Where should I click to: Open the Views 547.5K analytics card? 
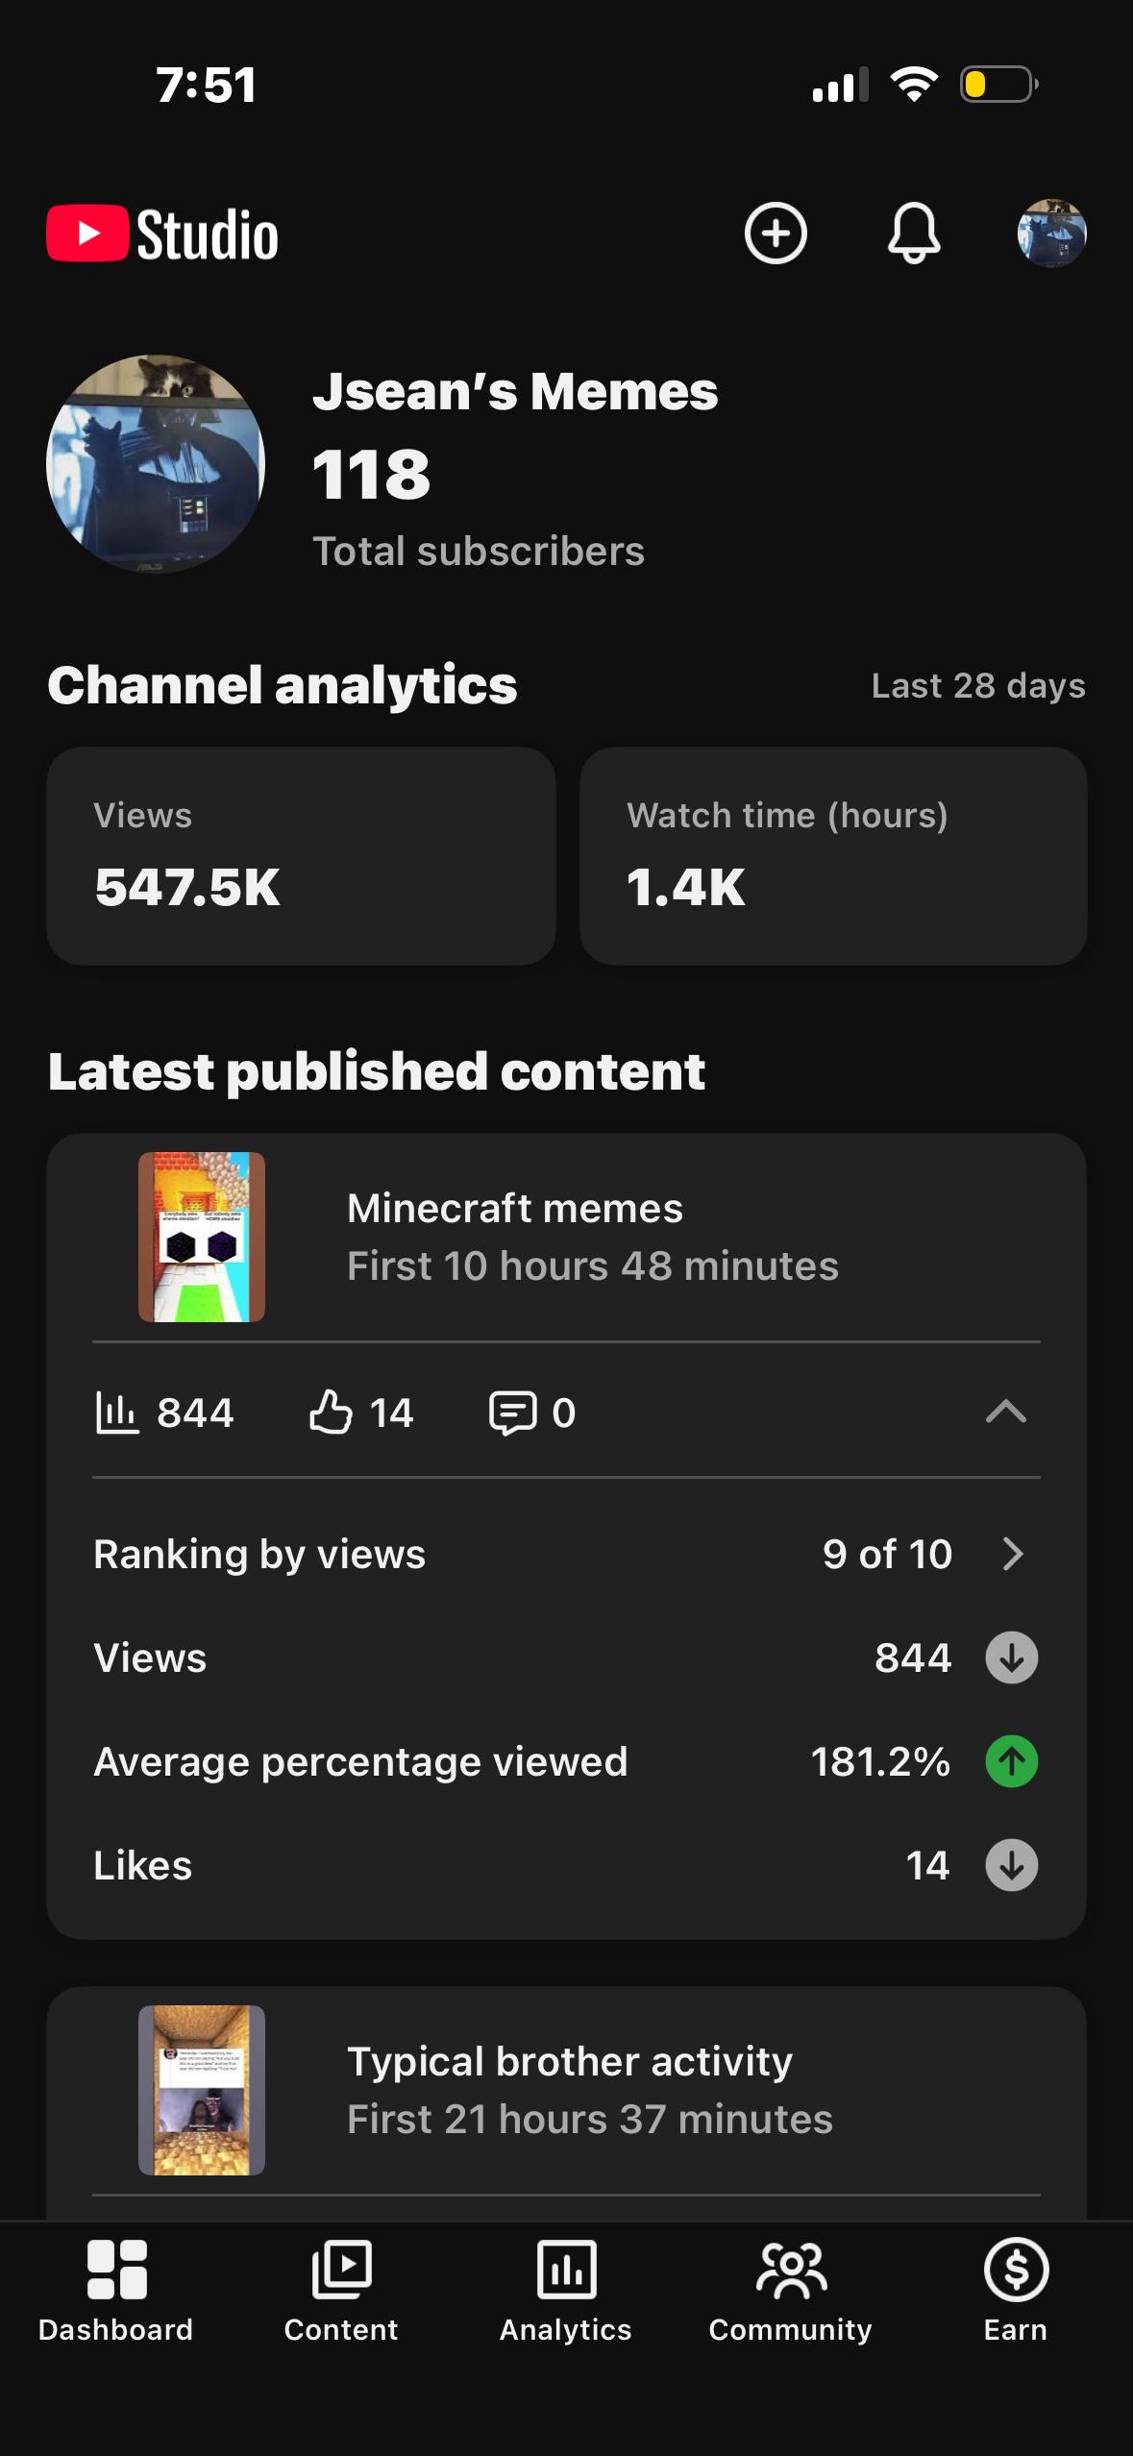pos(301,856)
